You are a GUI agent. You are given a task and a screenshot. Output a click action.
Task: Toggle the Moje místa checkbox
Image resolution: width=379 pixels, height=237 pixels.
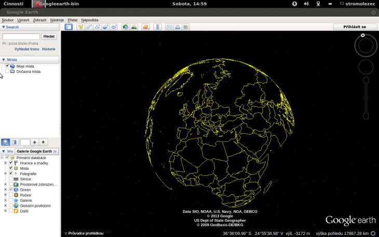tap(7, 66)
